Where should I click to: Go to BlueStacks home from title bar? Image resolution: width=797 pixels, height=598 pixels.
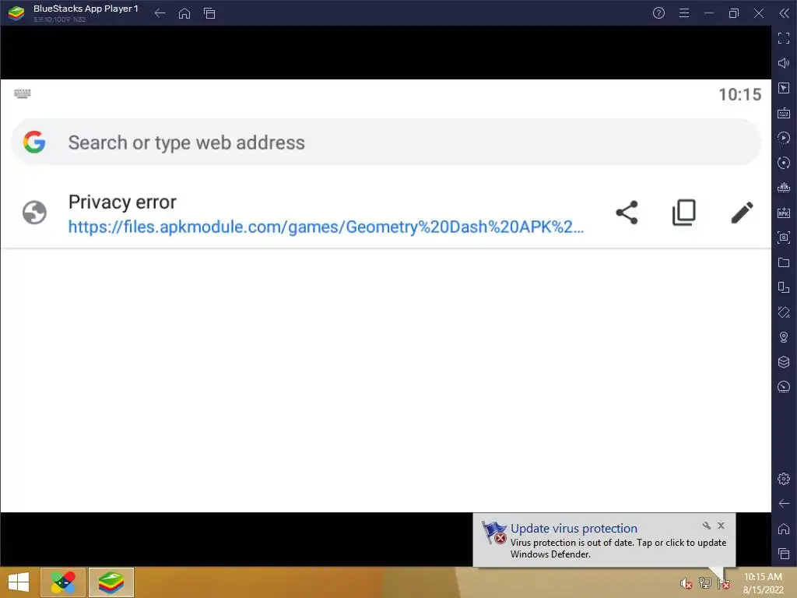click(184, 13)
